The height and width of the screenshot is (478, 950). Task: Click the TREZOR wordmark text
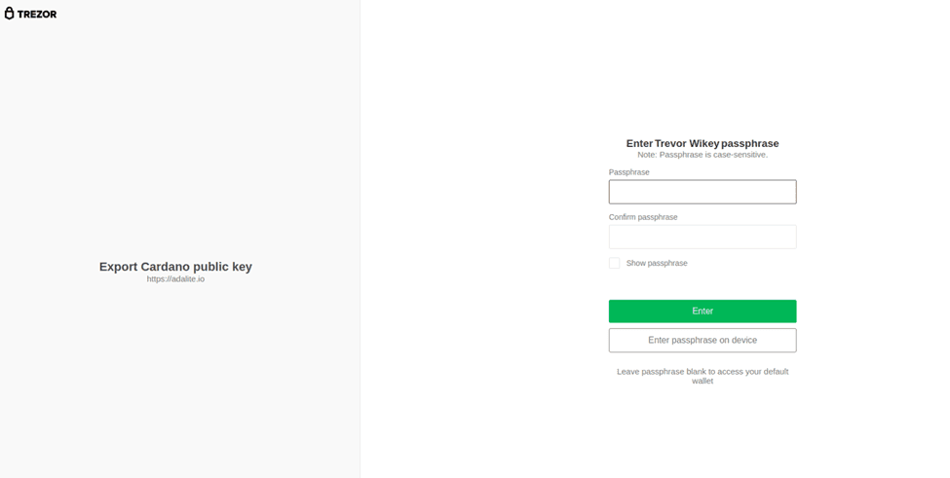click(x=37, y=14)
